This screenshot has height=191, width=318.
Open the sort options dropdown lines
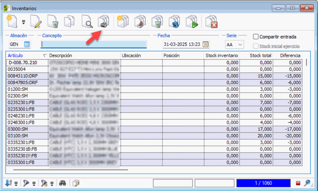(x=16, y=184)
